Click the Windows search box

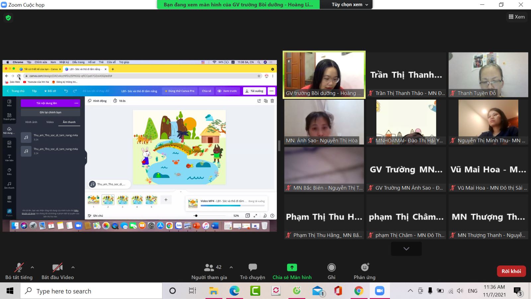click(91, 291)
